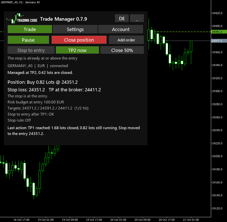Click the '21 Oct 01:00' time axis label
The image size is (227, 222).
191,220
